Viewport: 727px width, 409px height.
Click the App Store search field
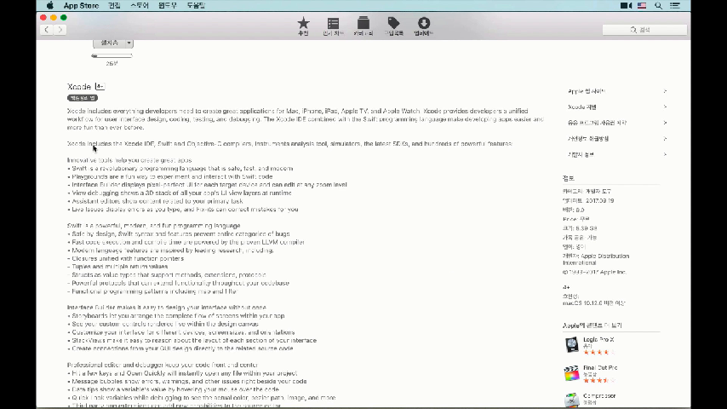(644, 30)
